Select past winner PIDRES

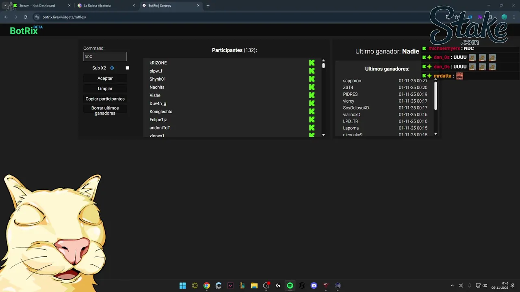350,94
